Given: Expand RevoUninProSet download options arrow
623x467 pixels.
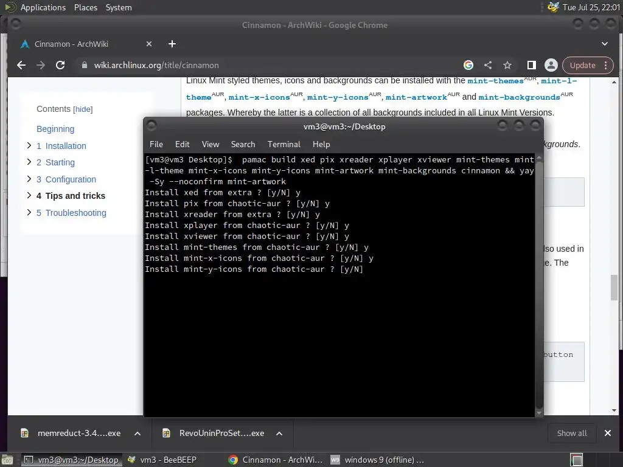Looking at the screenshot, I should pos(279,433).
